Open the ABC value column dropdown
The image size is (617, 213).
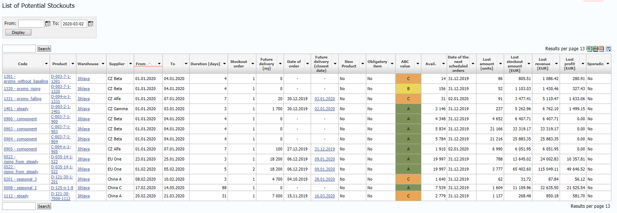pyautogui.click(x=417, y=64)
